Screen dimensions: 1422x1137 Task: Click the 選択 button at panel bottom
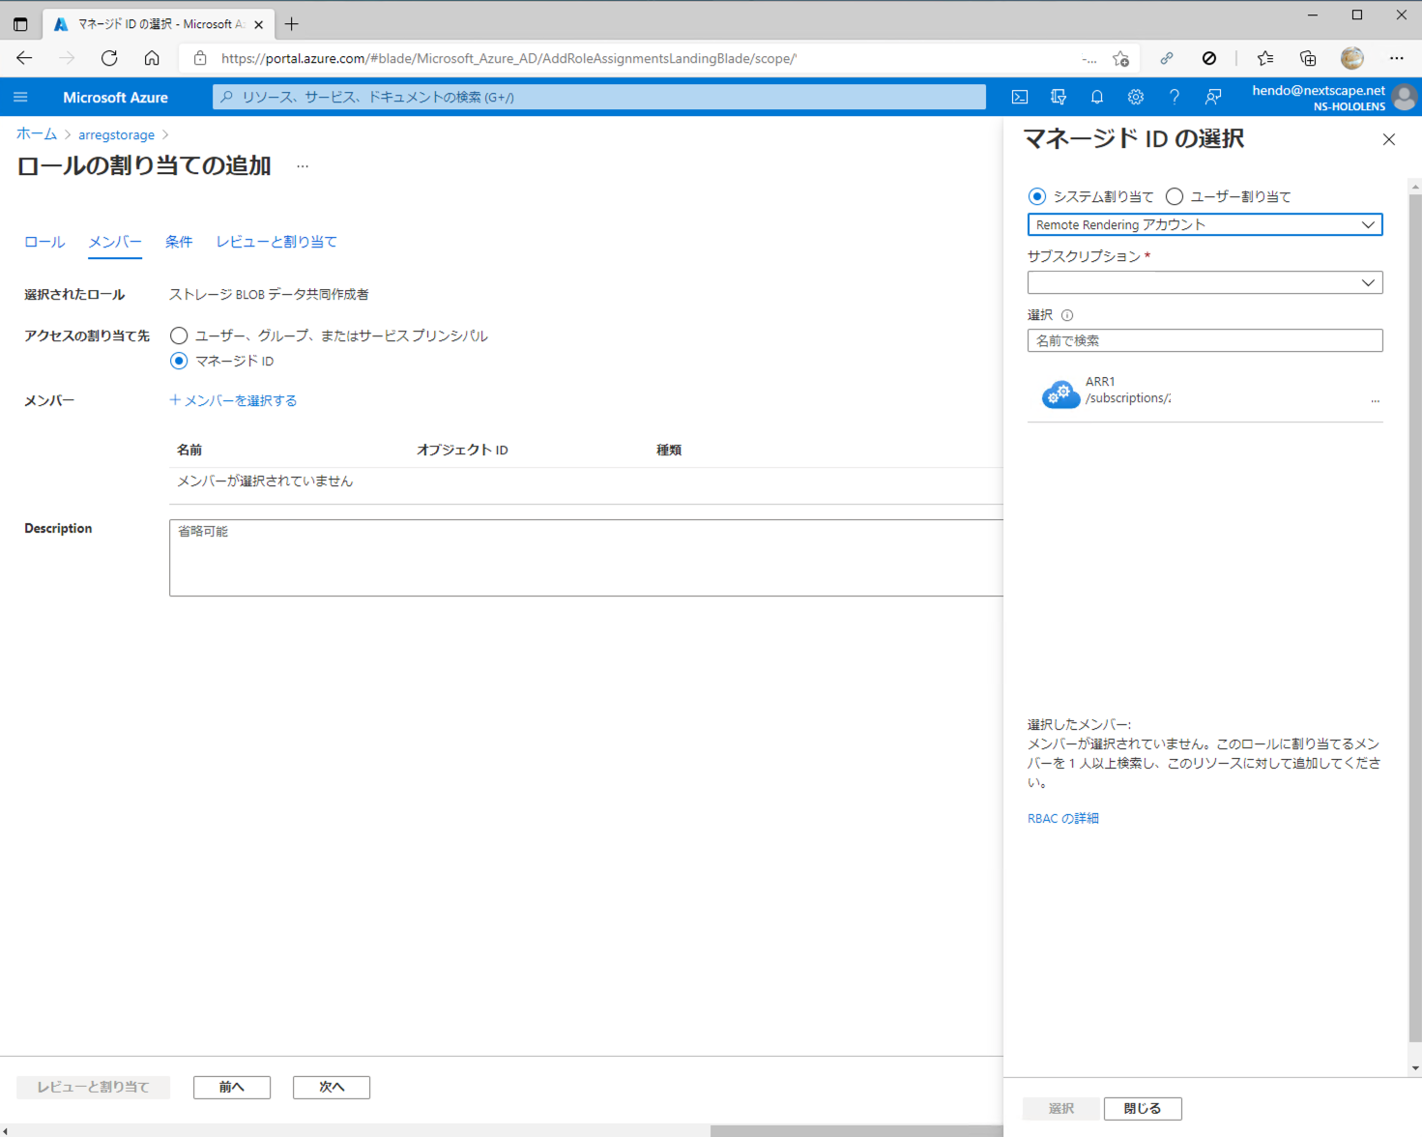tap(1061, 1108)
